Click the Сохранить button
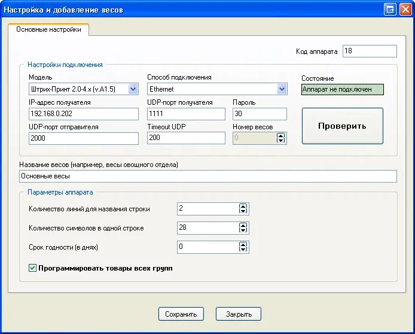This screenshot has height=334, width=415. (181, 314)
